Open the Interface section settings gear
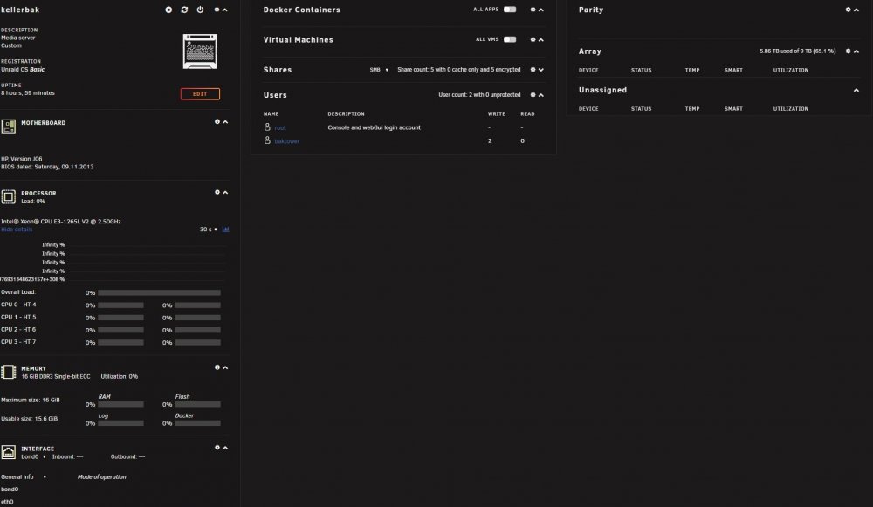The width and height of the screenshot is (873, 507). 217,448
